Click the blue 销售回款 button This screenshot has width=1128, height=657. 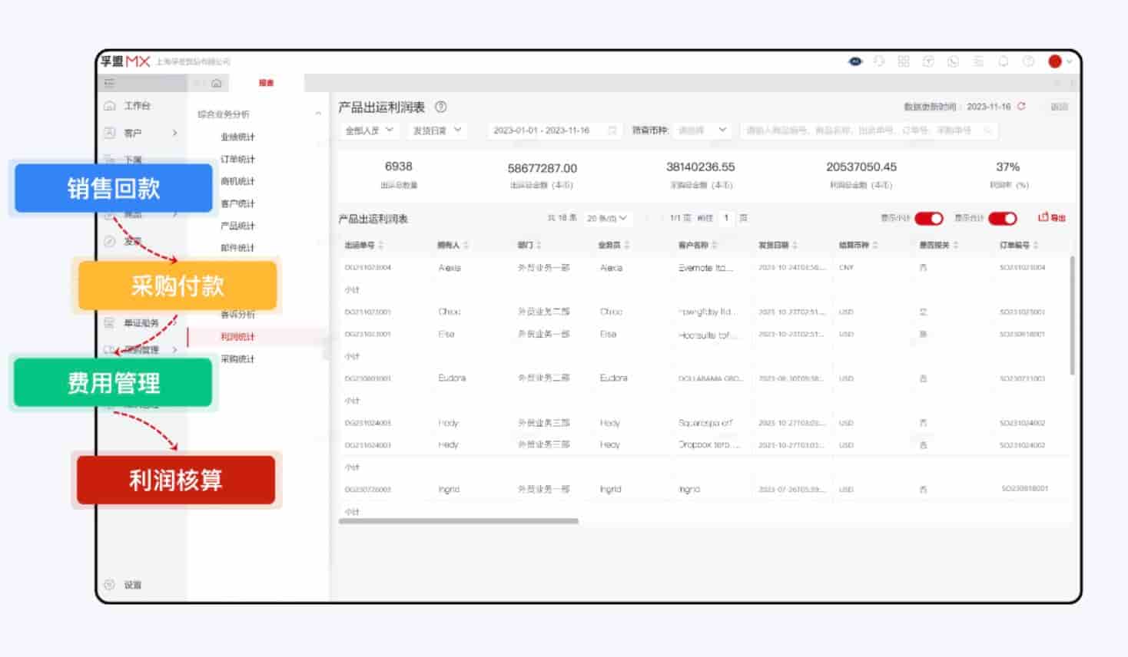[x=114, y=188]
